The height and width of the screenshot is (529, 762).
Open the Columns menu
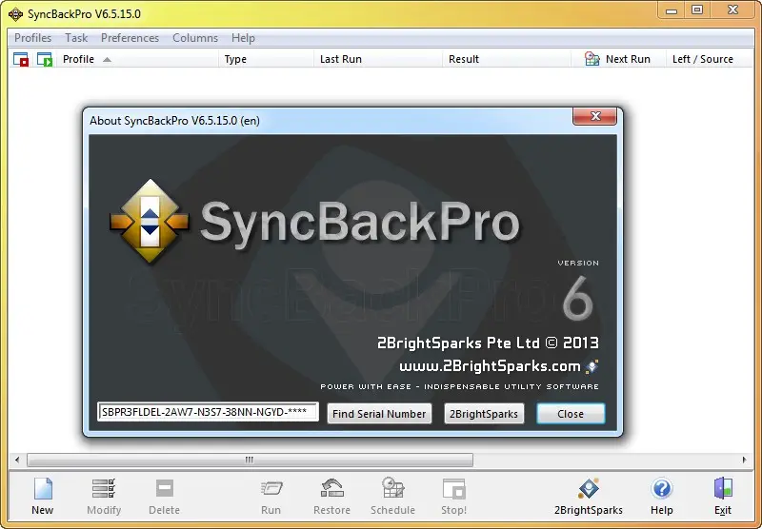pos(195,38)
